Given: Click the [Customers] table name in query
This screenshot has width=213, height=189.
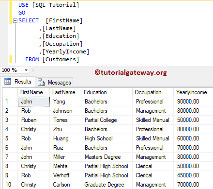Looking at the screenshot, I should point(61,59).
